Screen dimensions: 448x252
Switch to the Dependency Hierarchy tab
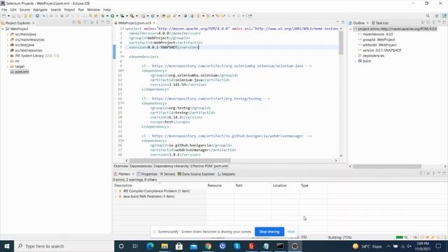(x=171, y=166)
